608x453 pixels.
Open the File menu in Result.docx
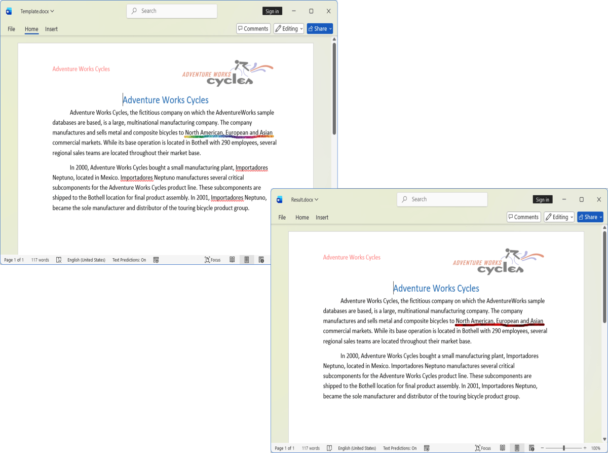coord(282,217)
